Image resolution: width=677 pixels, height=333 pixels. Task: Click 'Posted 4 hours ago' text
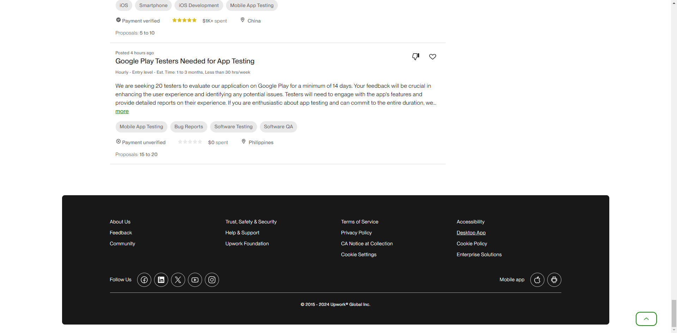[x=135, y=53]
